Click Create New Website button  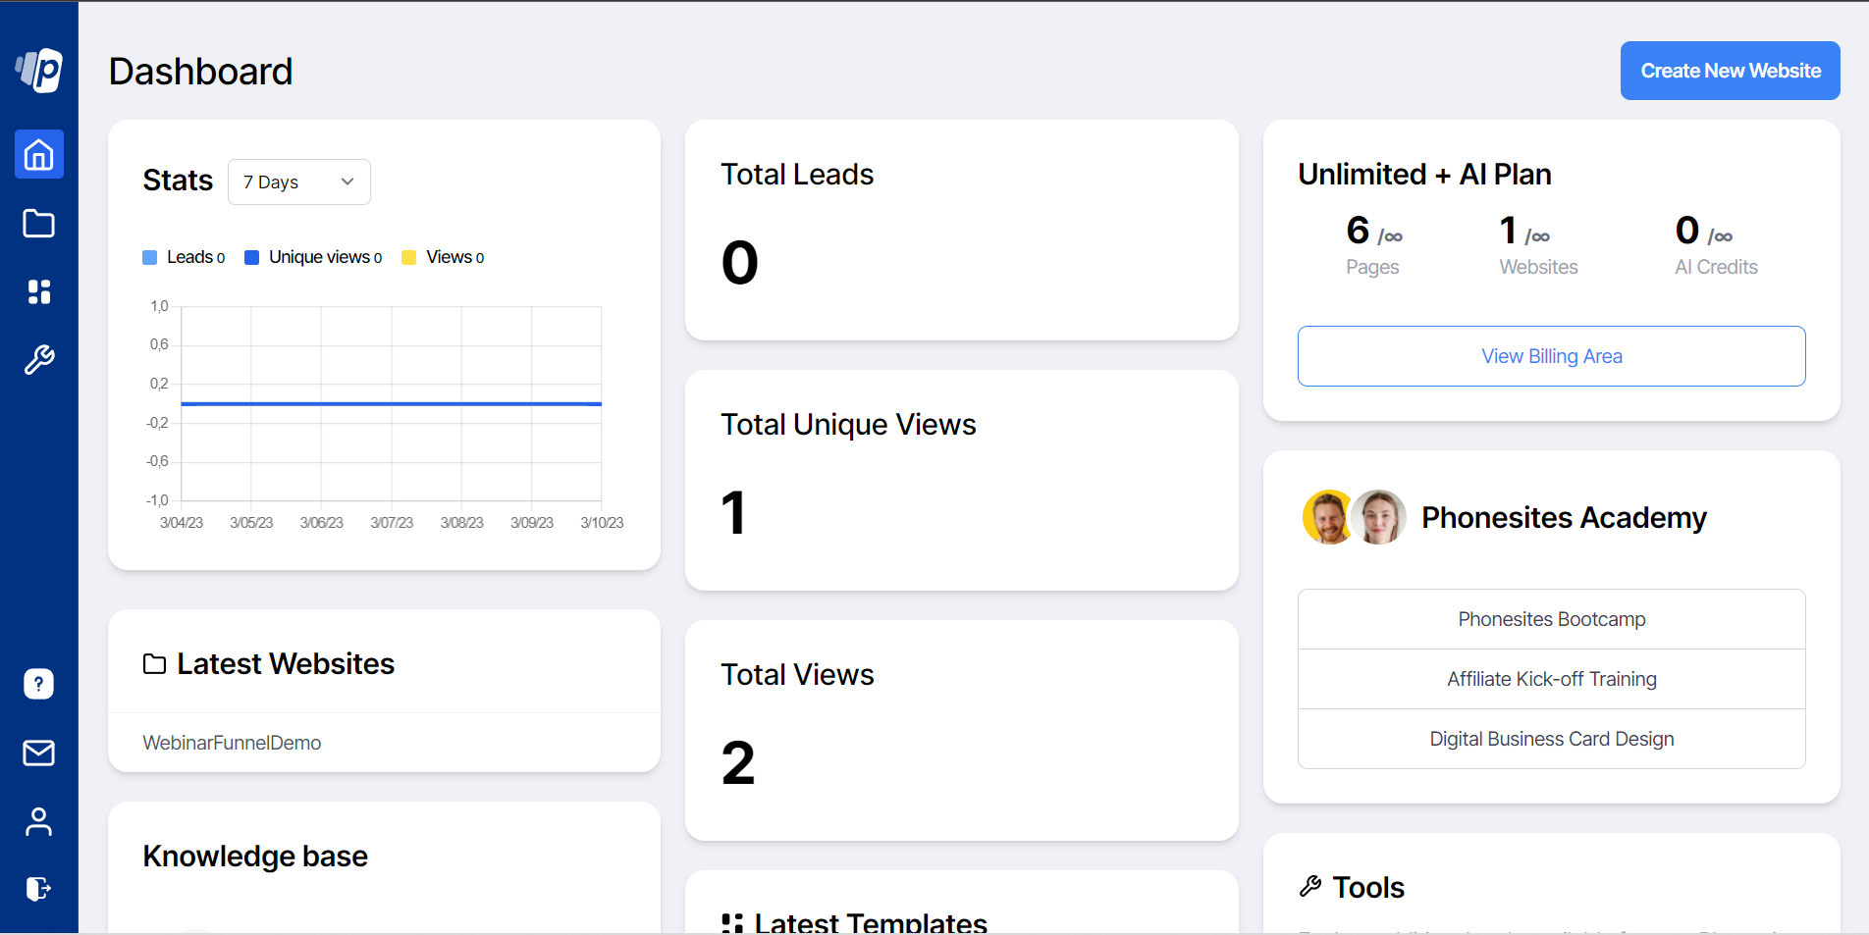click(x=1730, y=70)
